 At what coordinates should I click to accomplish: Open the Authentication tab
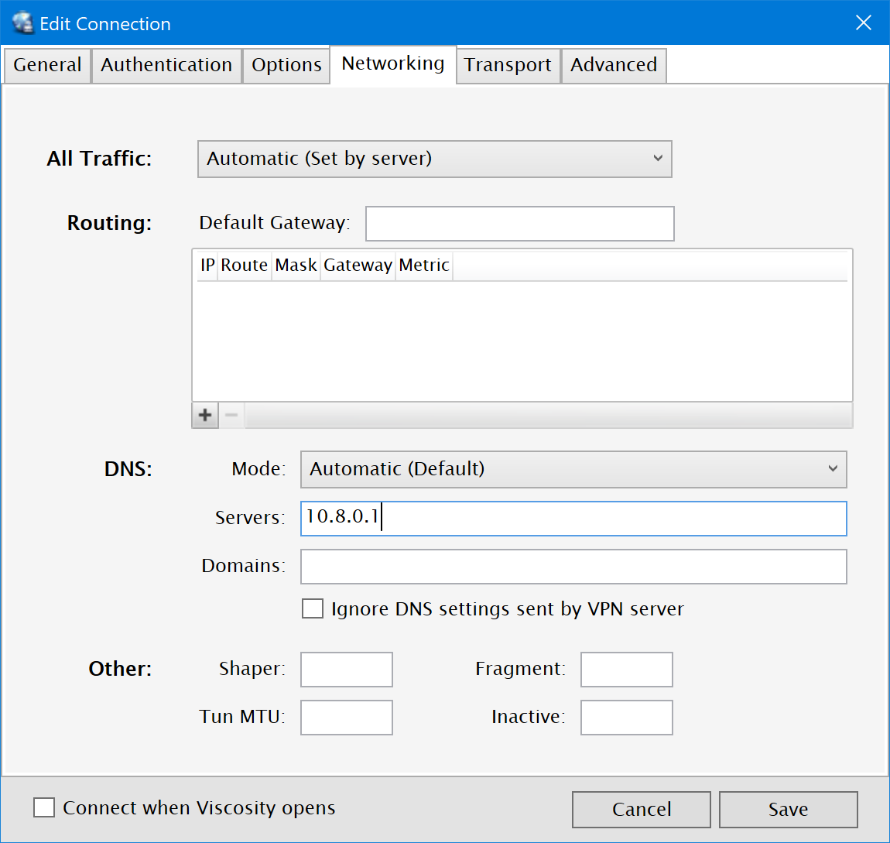point(166,65)
